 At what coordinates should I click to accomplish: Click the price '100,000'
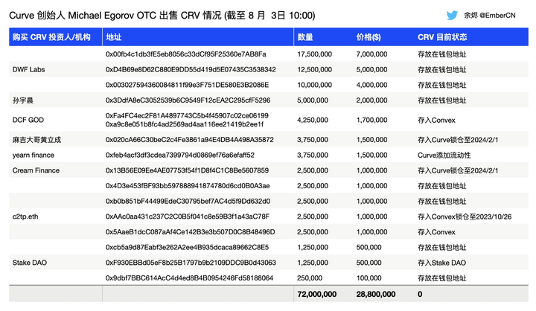pyautogui.click(x=368, y=278)
